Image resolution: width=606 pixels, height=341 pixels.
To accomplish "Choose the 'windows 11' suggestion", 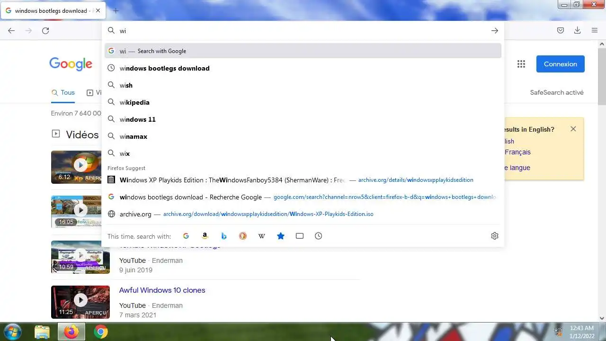I will click(x=303, y=119).
